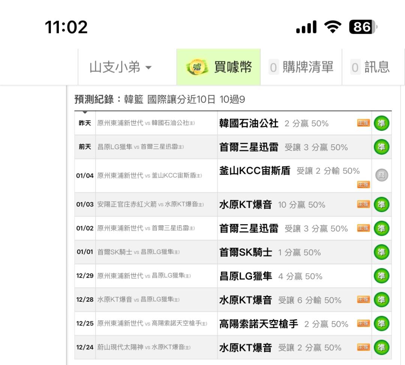Select the matchup 原州東浦新世代 vs 高陽索諾天空槍手

(152, 323)
